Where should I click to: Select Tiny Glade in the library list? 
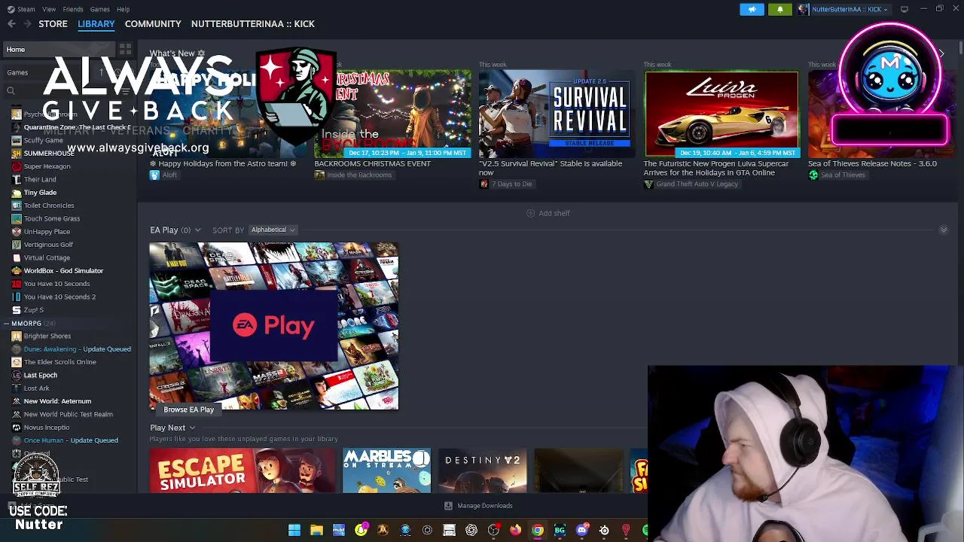point(40,193)
